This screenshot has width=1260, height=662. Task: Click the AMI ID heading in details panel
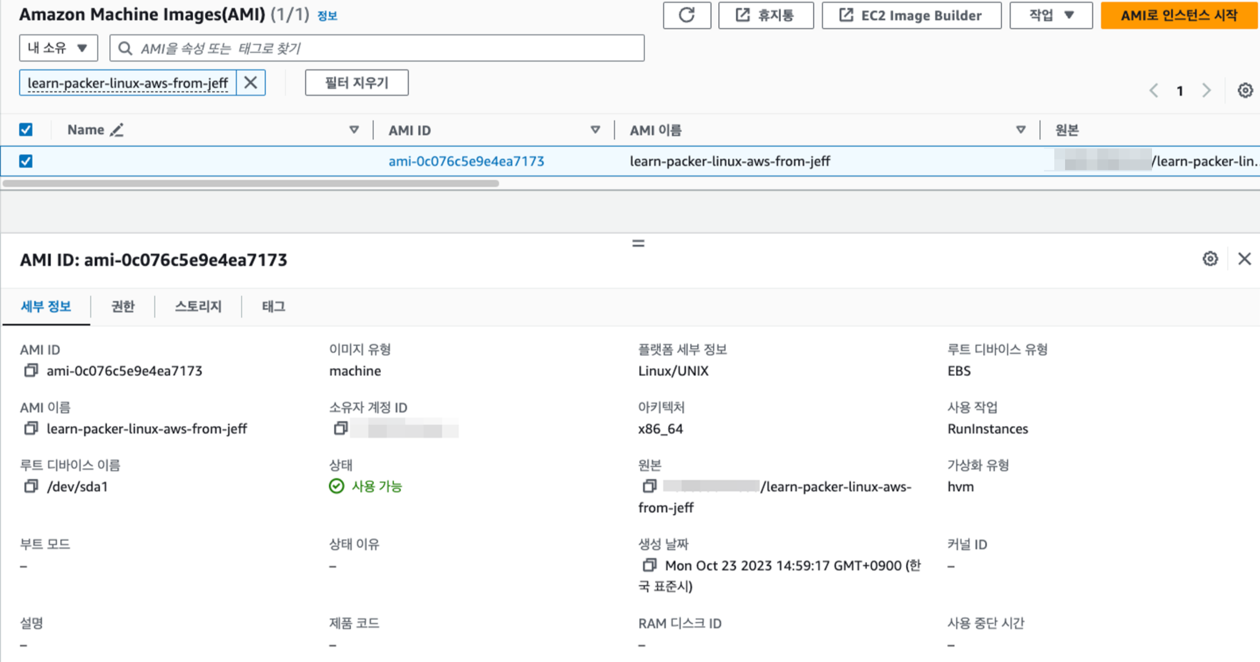(153, 260)
